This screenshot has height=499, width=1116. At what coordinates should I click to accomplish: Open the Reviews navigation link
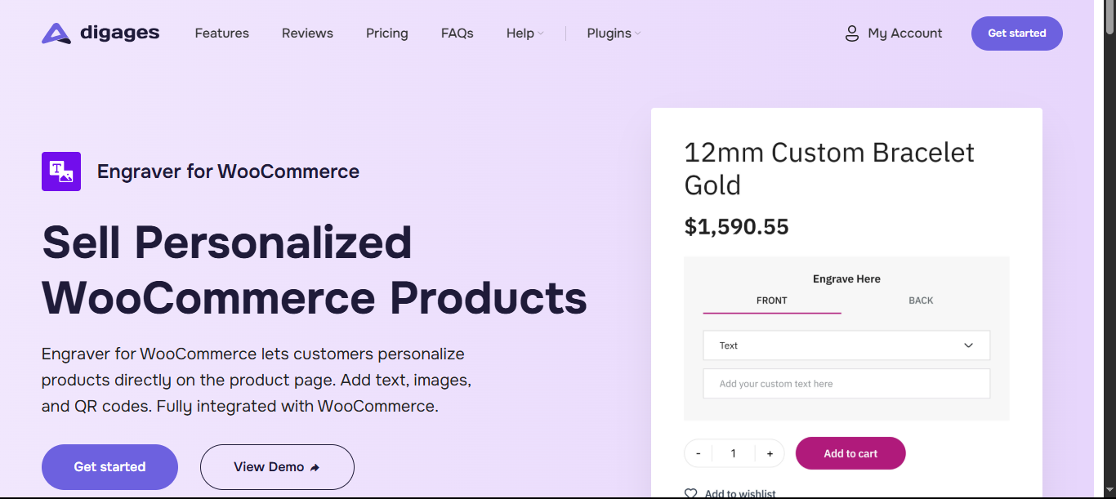[x=307, y=33]
